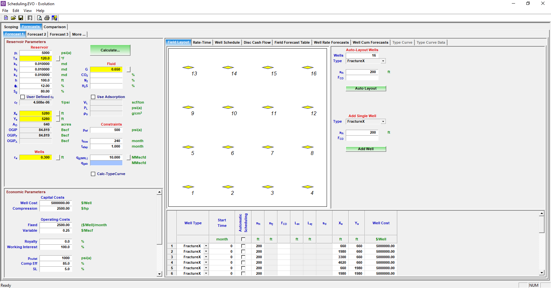This screenshot has width=551, height=288.
Task: Expand Well Type dropdown in row 1
Action: pos(206,246)
